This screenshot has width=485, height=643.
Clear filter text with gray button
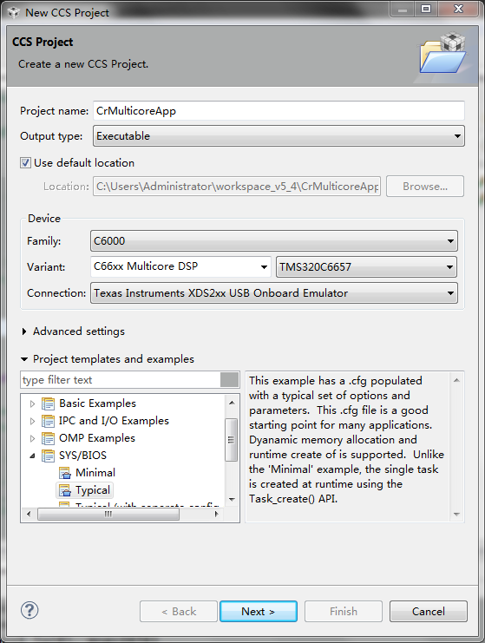click(229, 380)
